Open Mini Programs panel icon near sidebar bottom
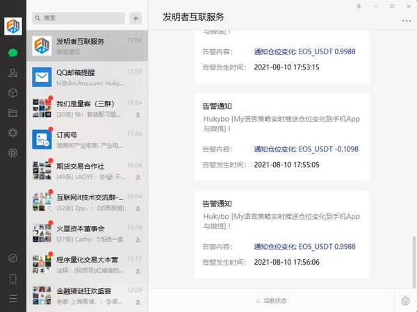Viewport: 417px width, 312px height. coord(13,258)
